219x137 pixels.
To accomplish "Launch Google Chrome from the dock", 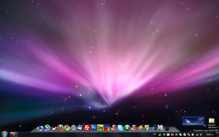I will 67,128.
